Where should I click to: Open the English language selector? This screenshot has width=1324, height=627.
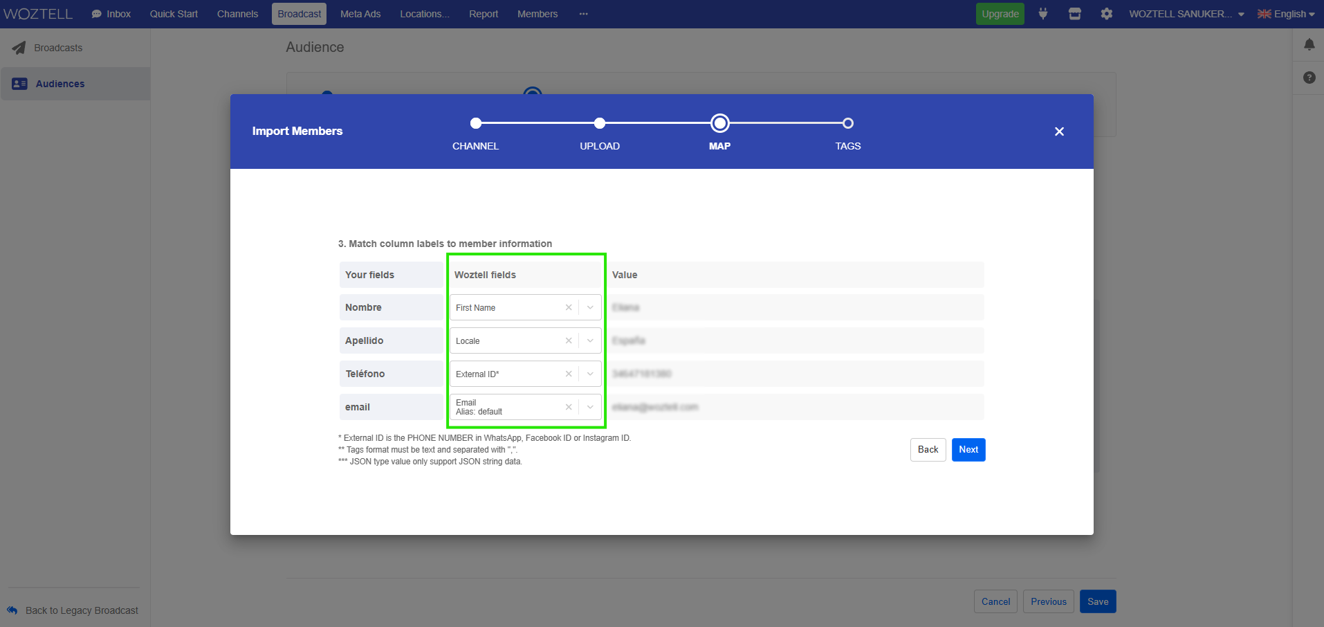click(1286, 14)
